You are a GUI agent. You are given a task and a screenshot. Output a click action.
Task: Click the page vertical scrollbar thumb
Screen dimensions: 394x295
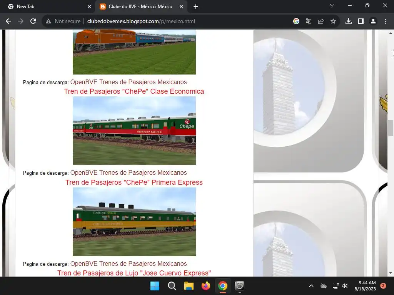pyautogui.click(x=391, y=128)
